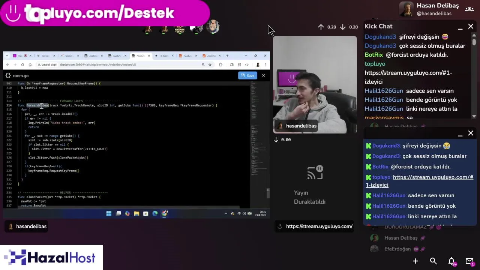Click the taskbar volume icon

point(244,213)
